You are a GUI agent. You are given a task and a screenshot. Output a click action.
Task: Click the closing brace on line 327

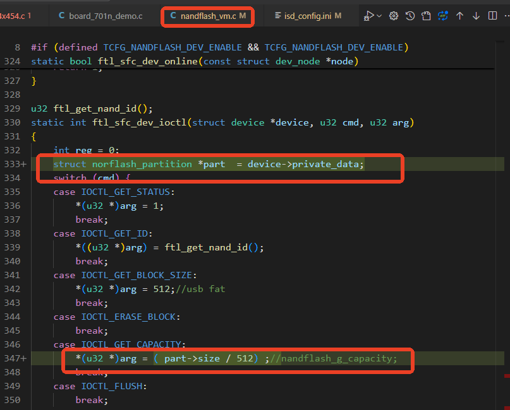(34, 81)
